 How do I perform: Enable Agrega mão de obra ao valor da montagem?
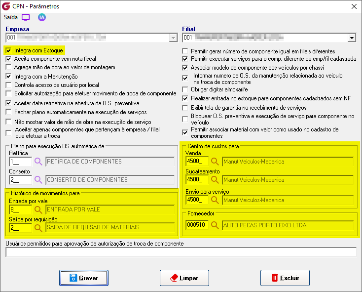[x=8, y=67]
